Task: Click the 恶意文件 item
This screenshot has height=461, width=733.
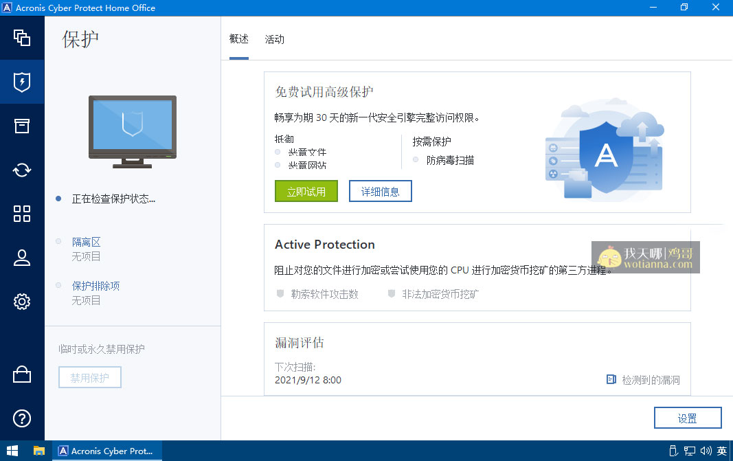Action: [307, 152]
